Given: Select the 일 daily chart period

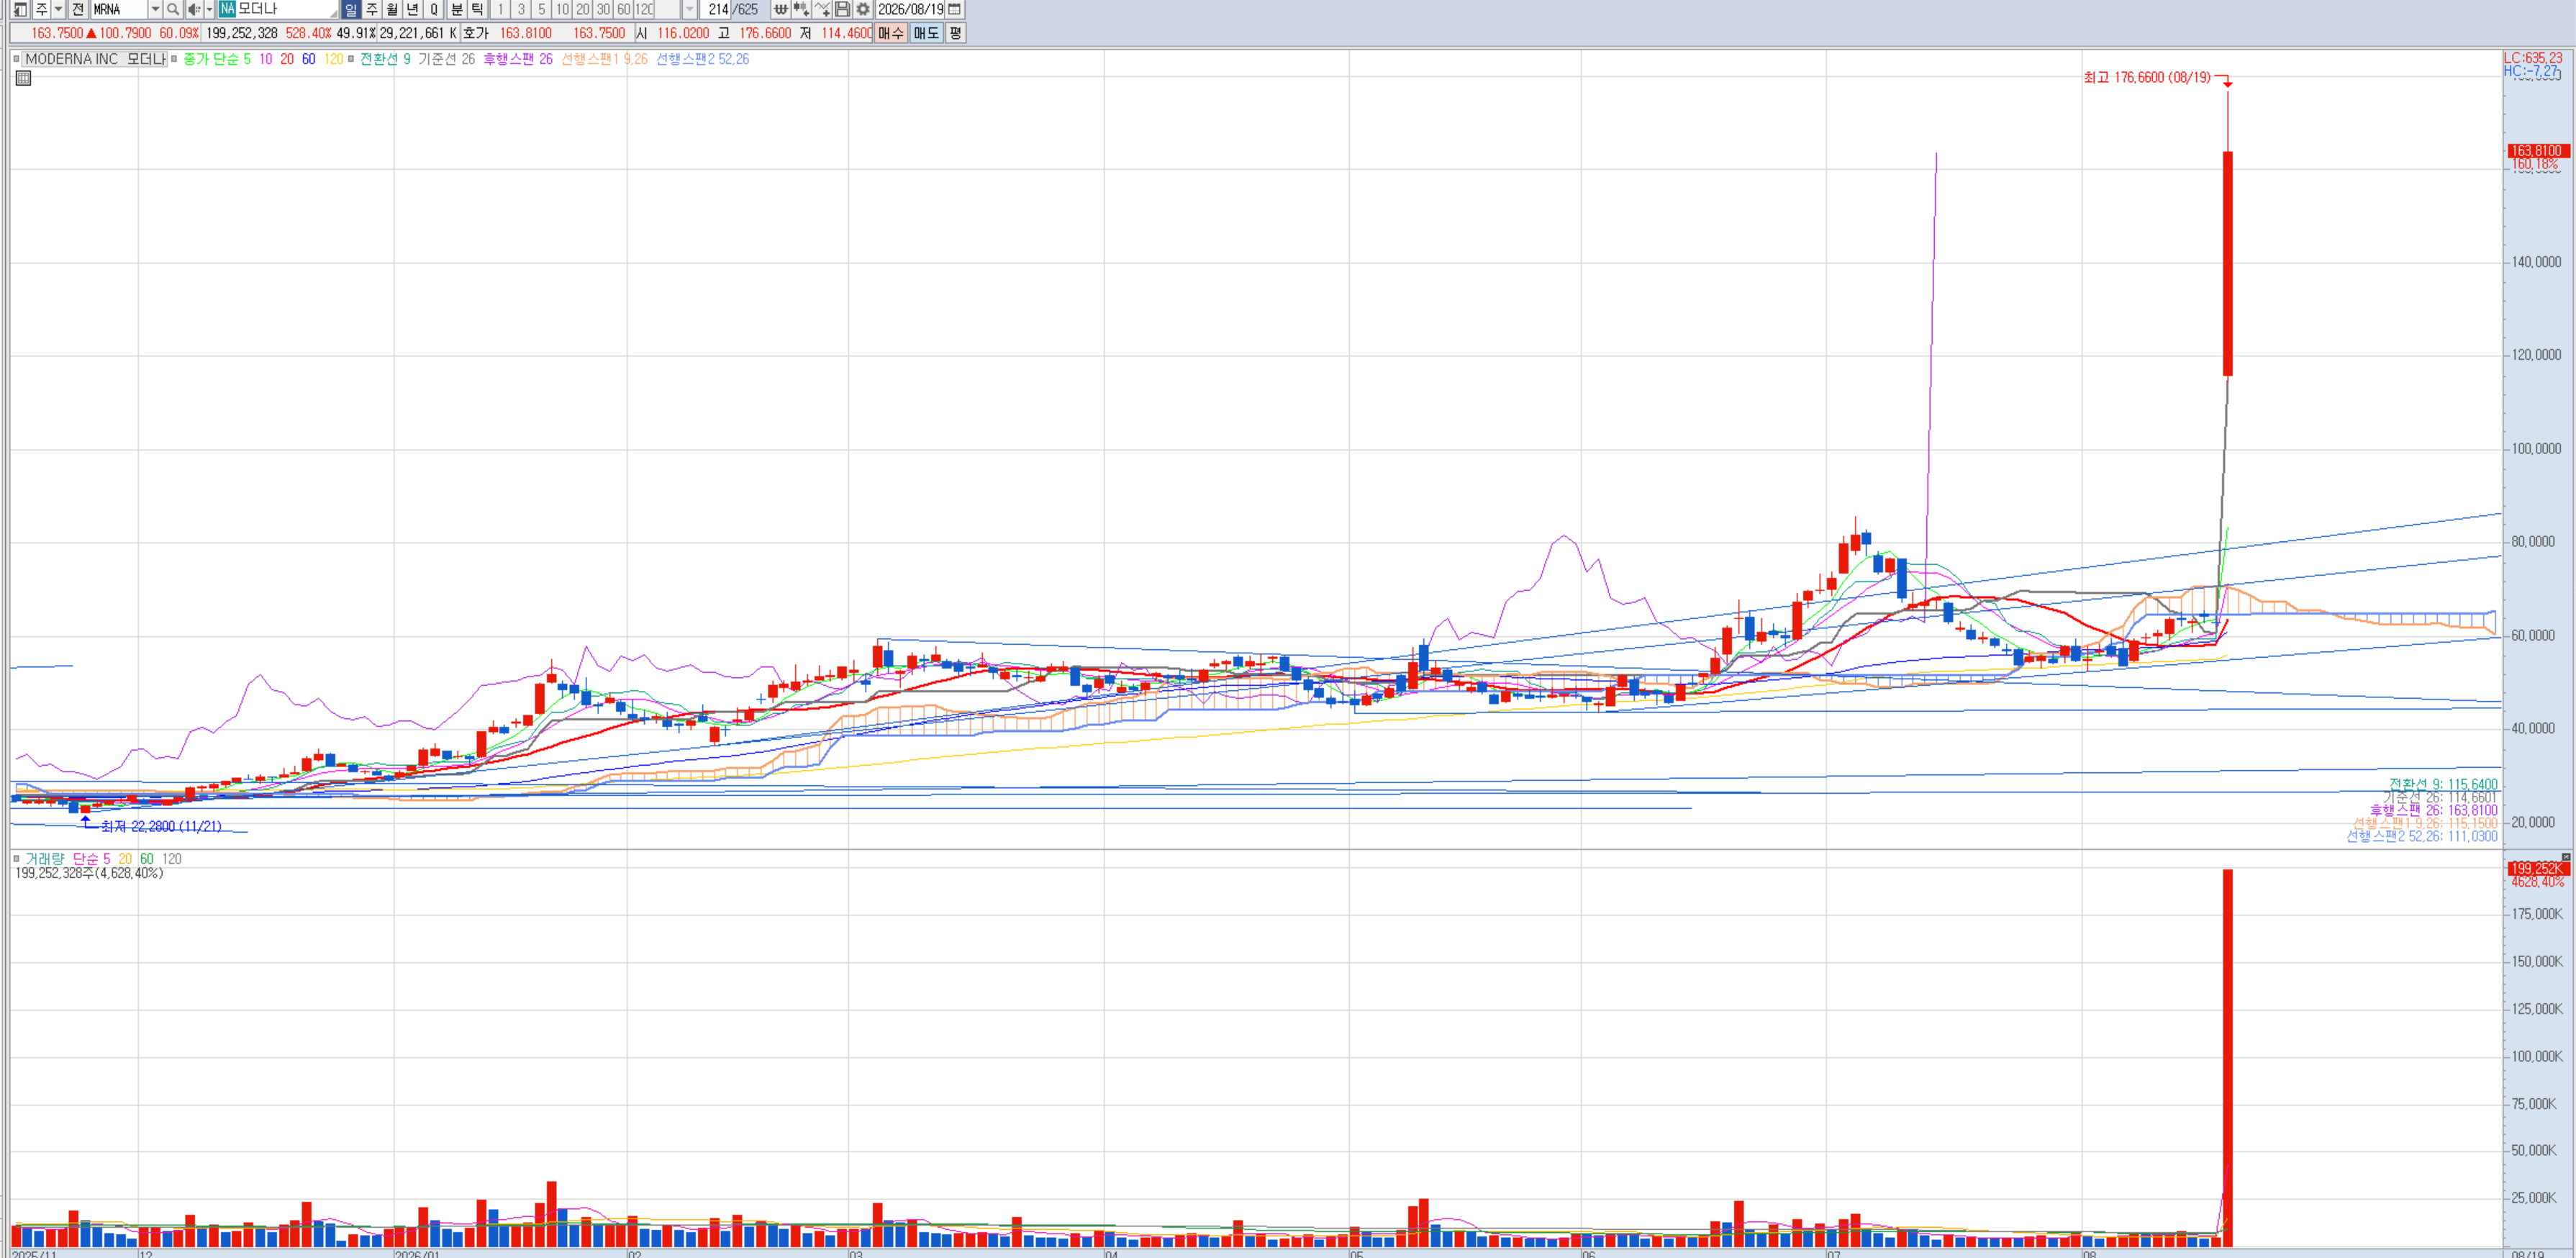Looking at the screenshot, I should [351, 9].
